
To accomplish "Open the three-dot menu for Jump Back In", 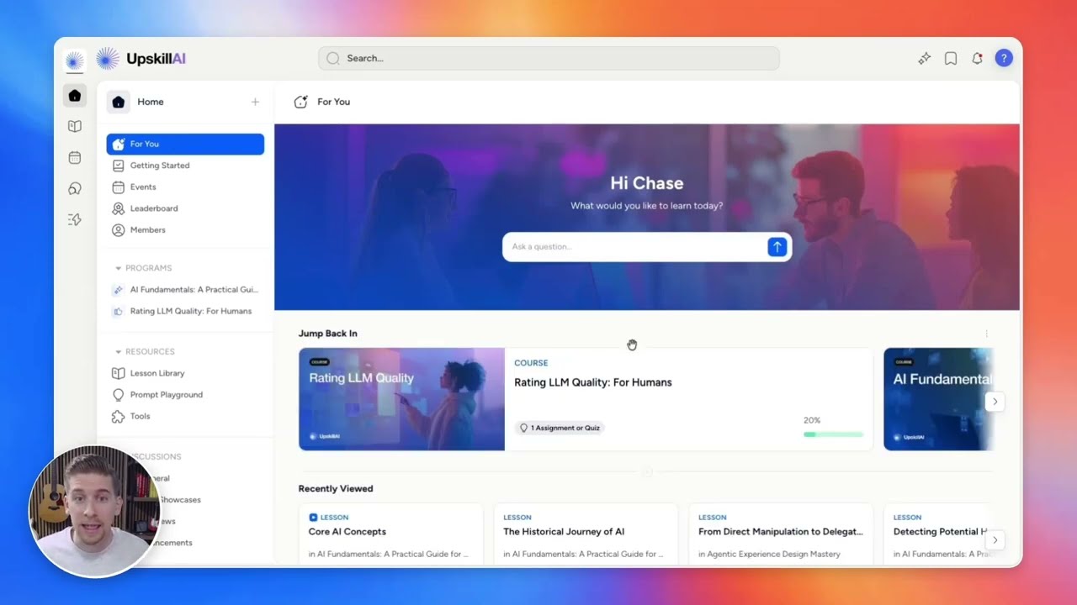I will (986, 334).
